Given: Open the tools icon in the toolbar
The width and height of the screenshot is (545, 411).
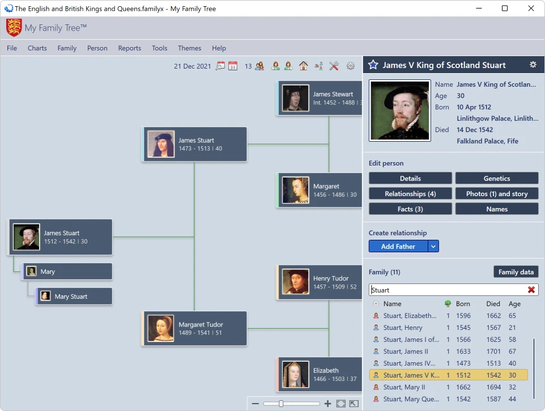Looking at the screenshot, I should click(334, 66).
